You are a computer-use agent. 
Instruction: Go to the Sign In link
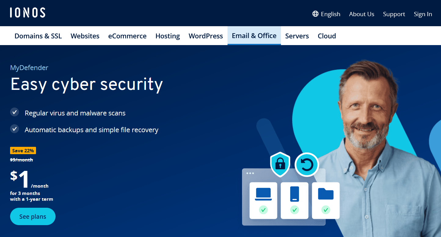tap(423, 14)
